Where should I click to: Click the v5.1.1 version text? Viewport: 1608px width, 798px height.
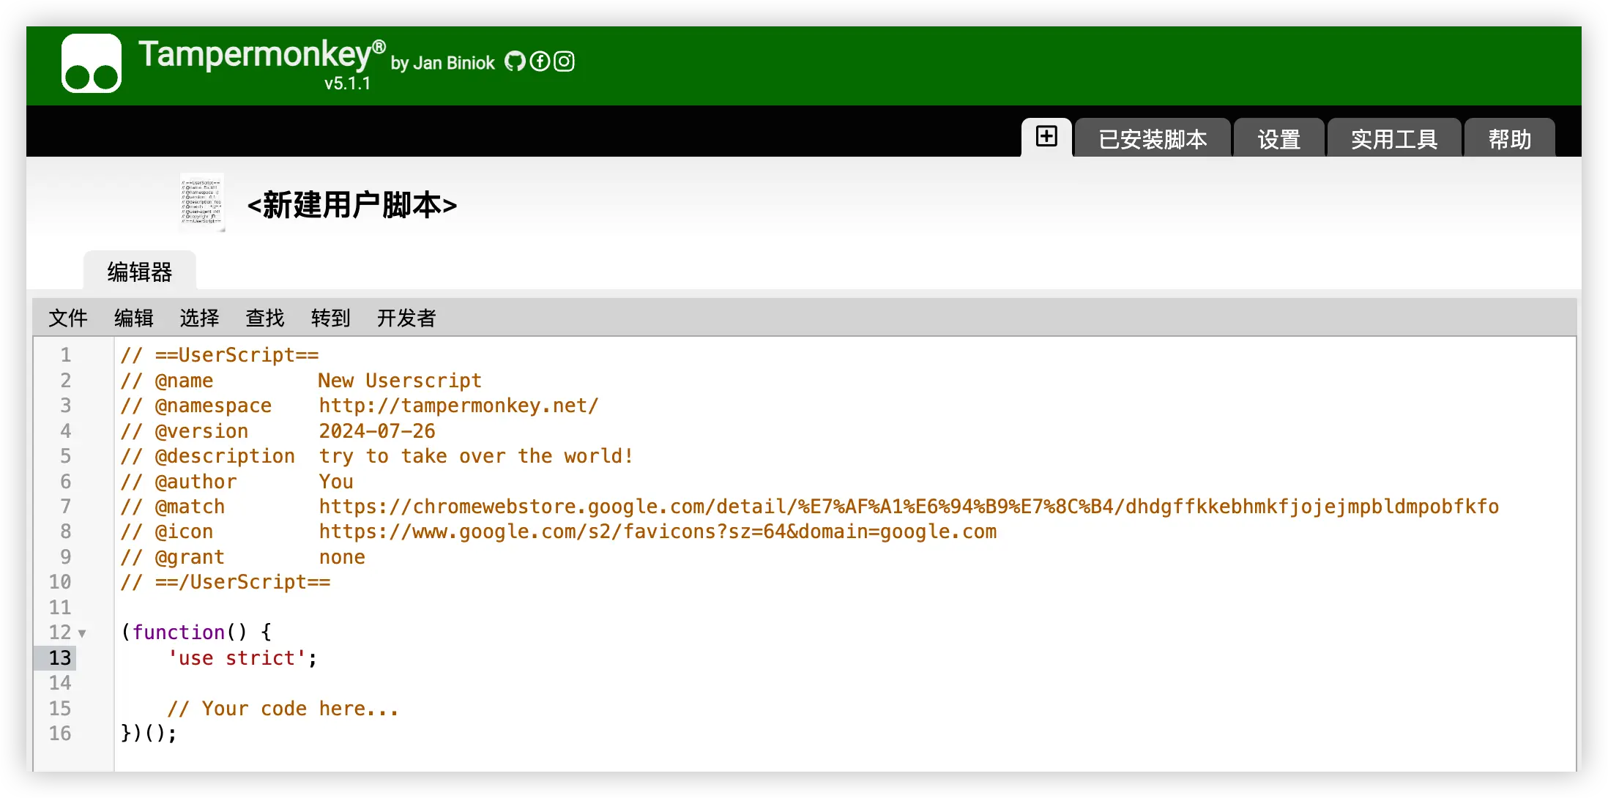pyautogui.click(x=348, y=83)
